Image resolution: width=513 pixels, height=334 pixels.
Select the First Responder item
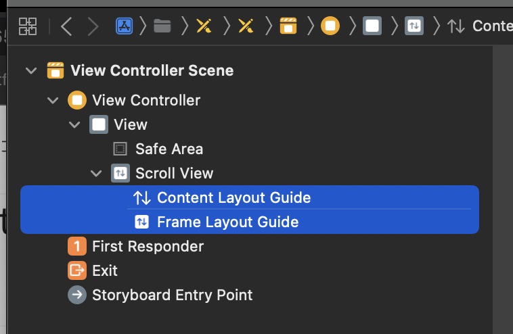[148, 246]
